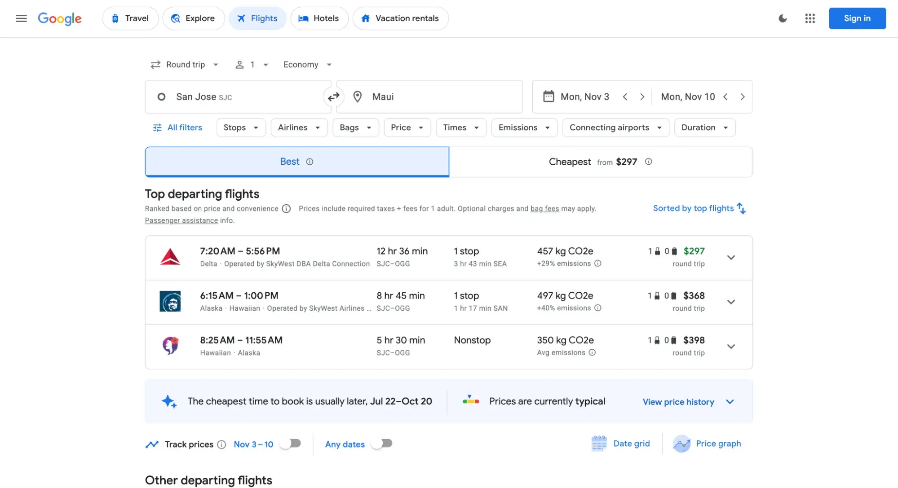
Task: Open the Emissions filter dropdown
Action: click(x=525, y=127)
